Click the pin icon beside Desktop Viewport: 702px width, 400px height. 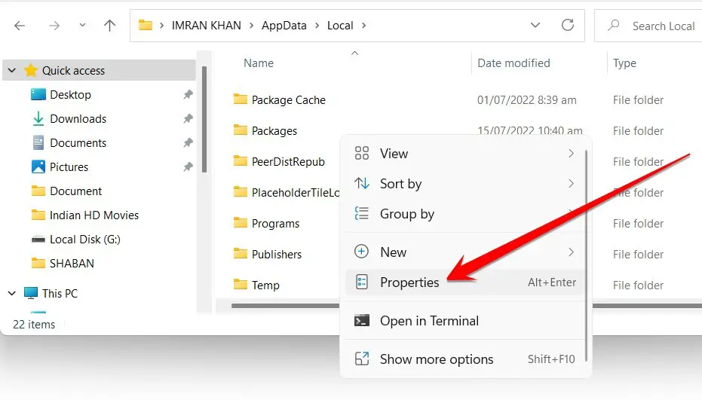point(188,94)
